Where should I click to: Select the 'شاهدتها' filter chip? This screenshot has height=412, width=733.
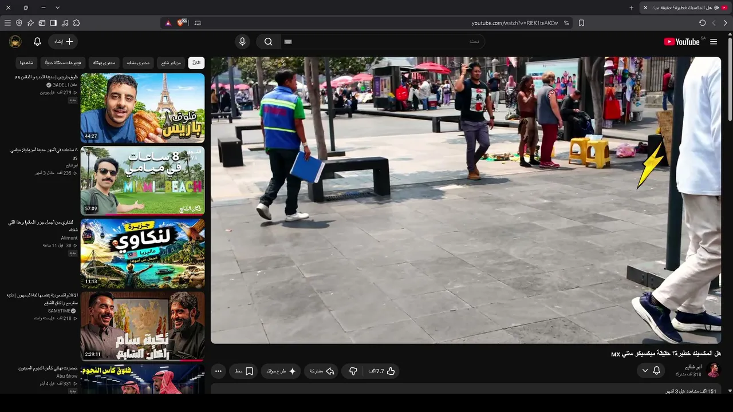[27, 62]
